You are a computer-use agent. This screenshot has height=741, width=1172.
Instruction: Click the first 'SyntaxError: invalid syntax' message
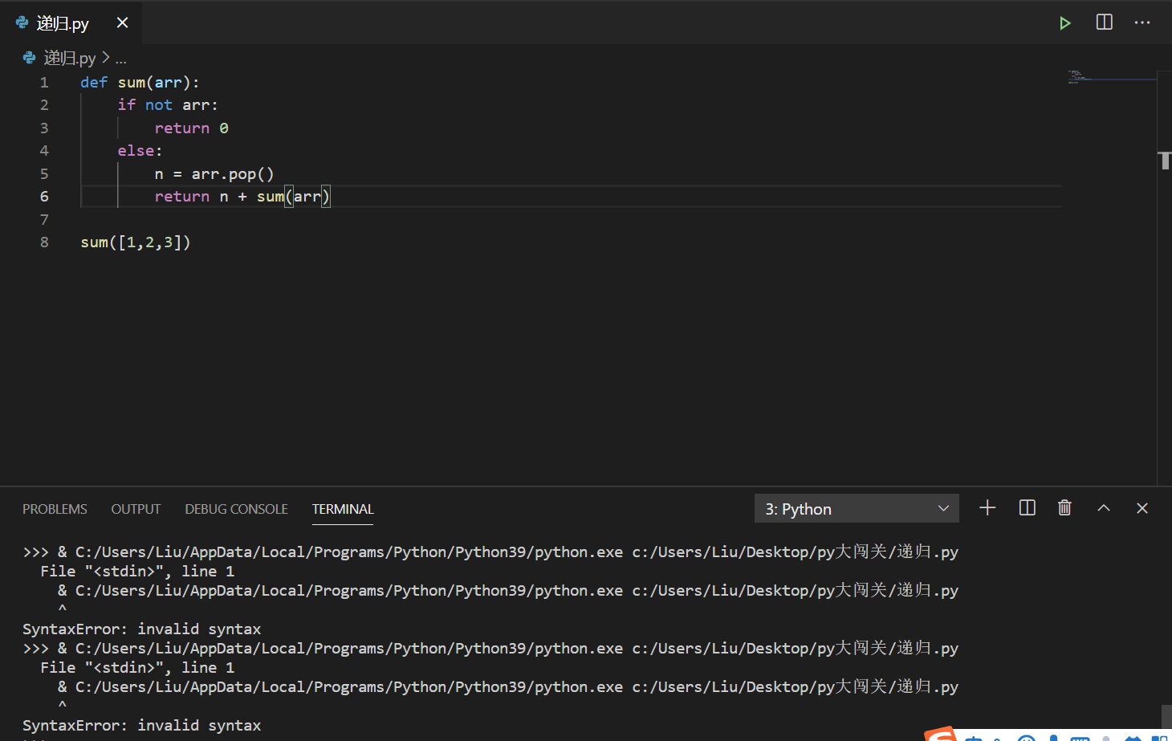tap(141, 629)
